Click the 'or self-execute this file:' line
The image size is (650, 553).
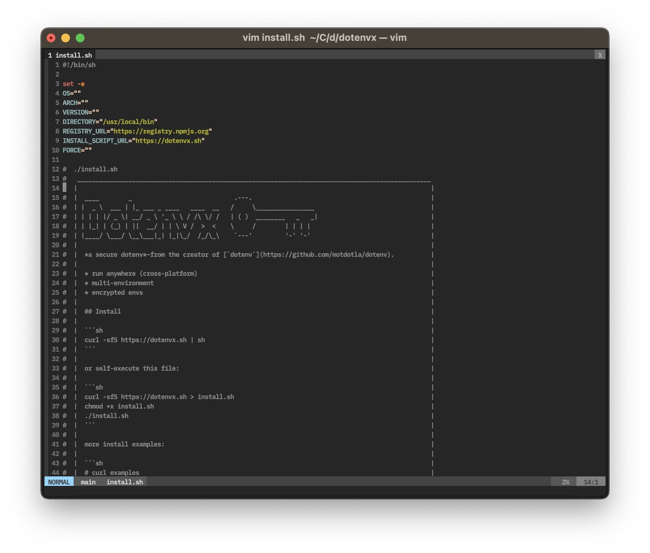coord(132,369)
